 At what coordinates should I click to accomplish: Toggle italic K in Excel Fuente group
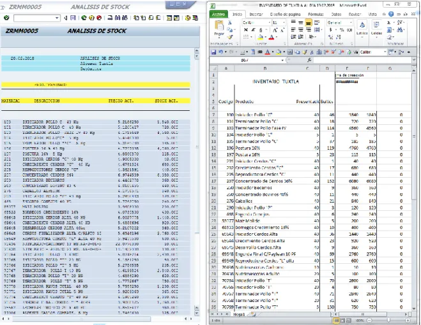click(253, 30)
